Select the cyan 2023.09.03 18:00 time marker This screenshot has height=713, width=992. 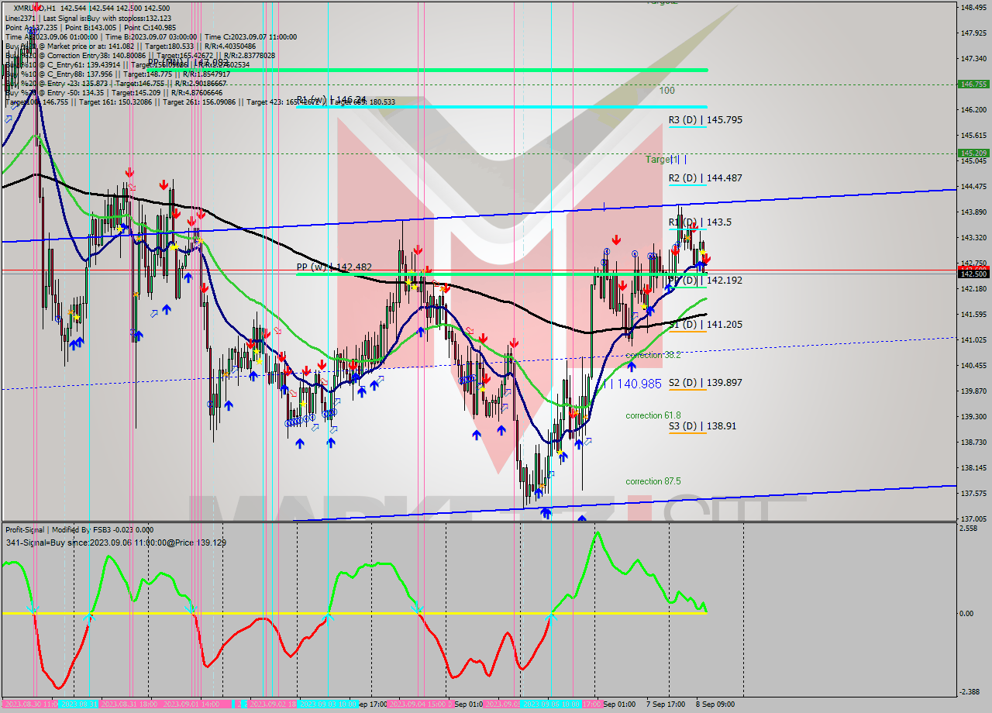coord(329,704)
